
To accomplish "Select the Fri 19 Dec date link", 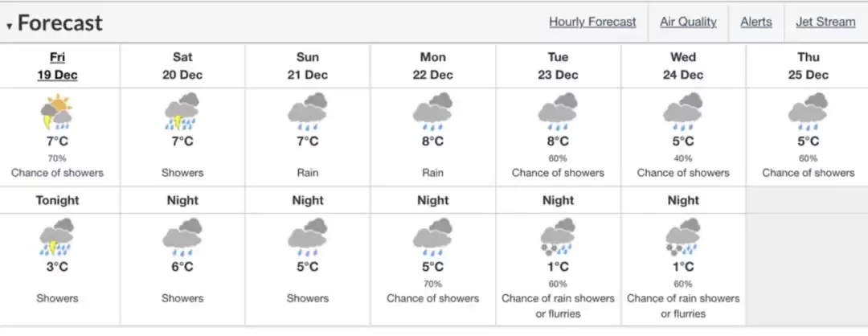I will point(58,66).
